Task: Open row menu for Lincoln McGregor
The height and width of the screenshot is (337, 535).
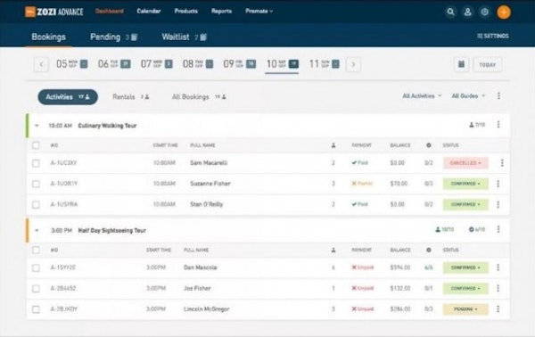Action: tap(498, 309)
